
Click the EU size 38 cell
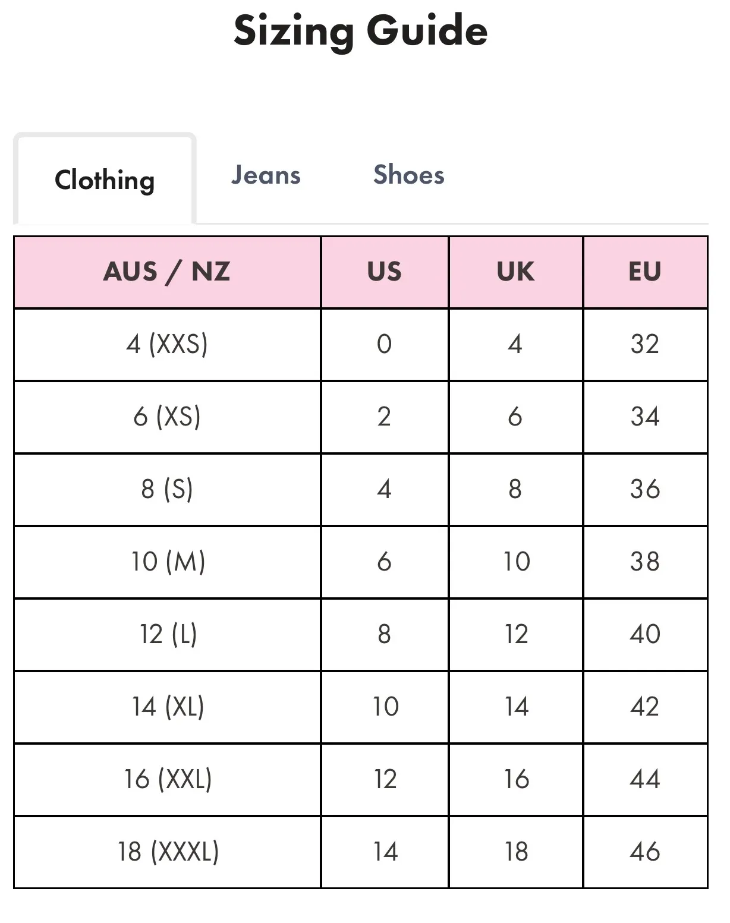pos(644,562)
